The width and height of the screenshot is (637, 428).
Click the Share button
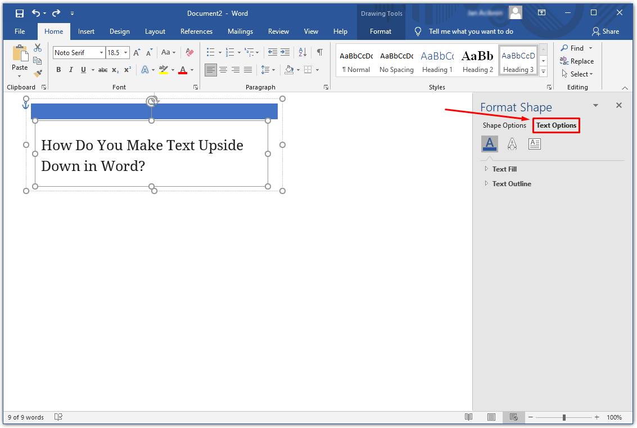605,31
